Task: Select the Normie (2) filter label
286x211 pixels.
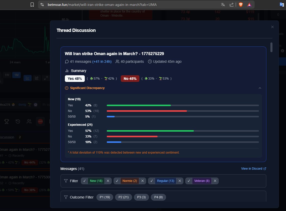Action: (x=130, y=181)
